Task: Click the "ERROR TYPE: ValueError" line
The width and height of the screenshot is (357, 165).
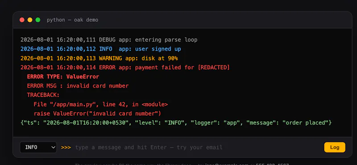Action: [x=63, y=76]
